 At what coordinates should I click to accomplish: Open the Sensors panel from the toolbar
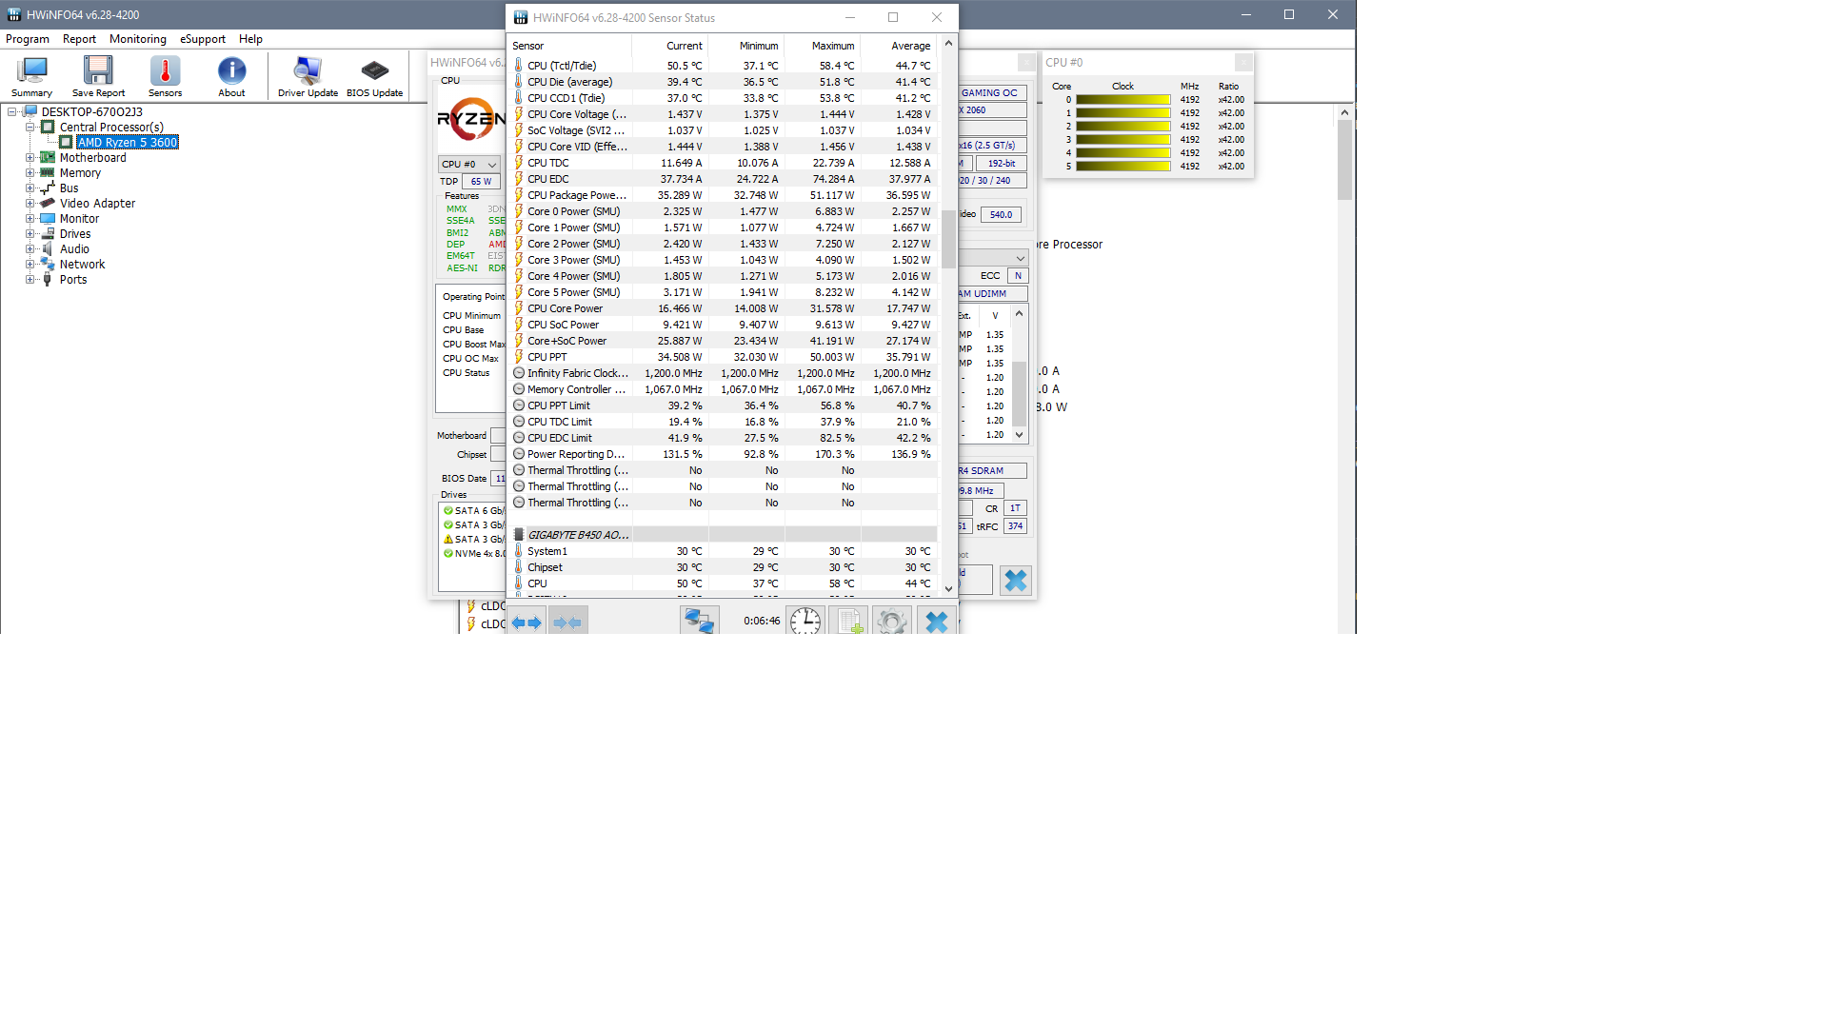click(164, 75)
